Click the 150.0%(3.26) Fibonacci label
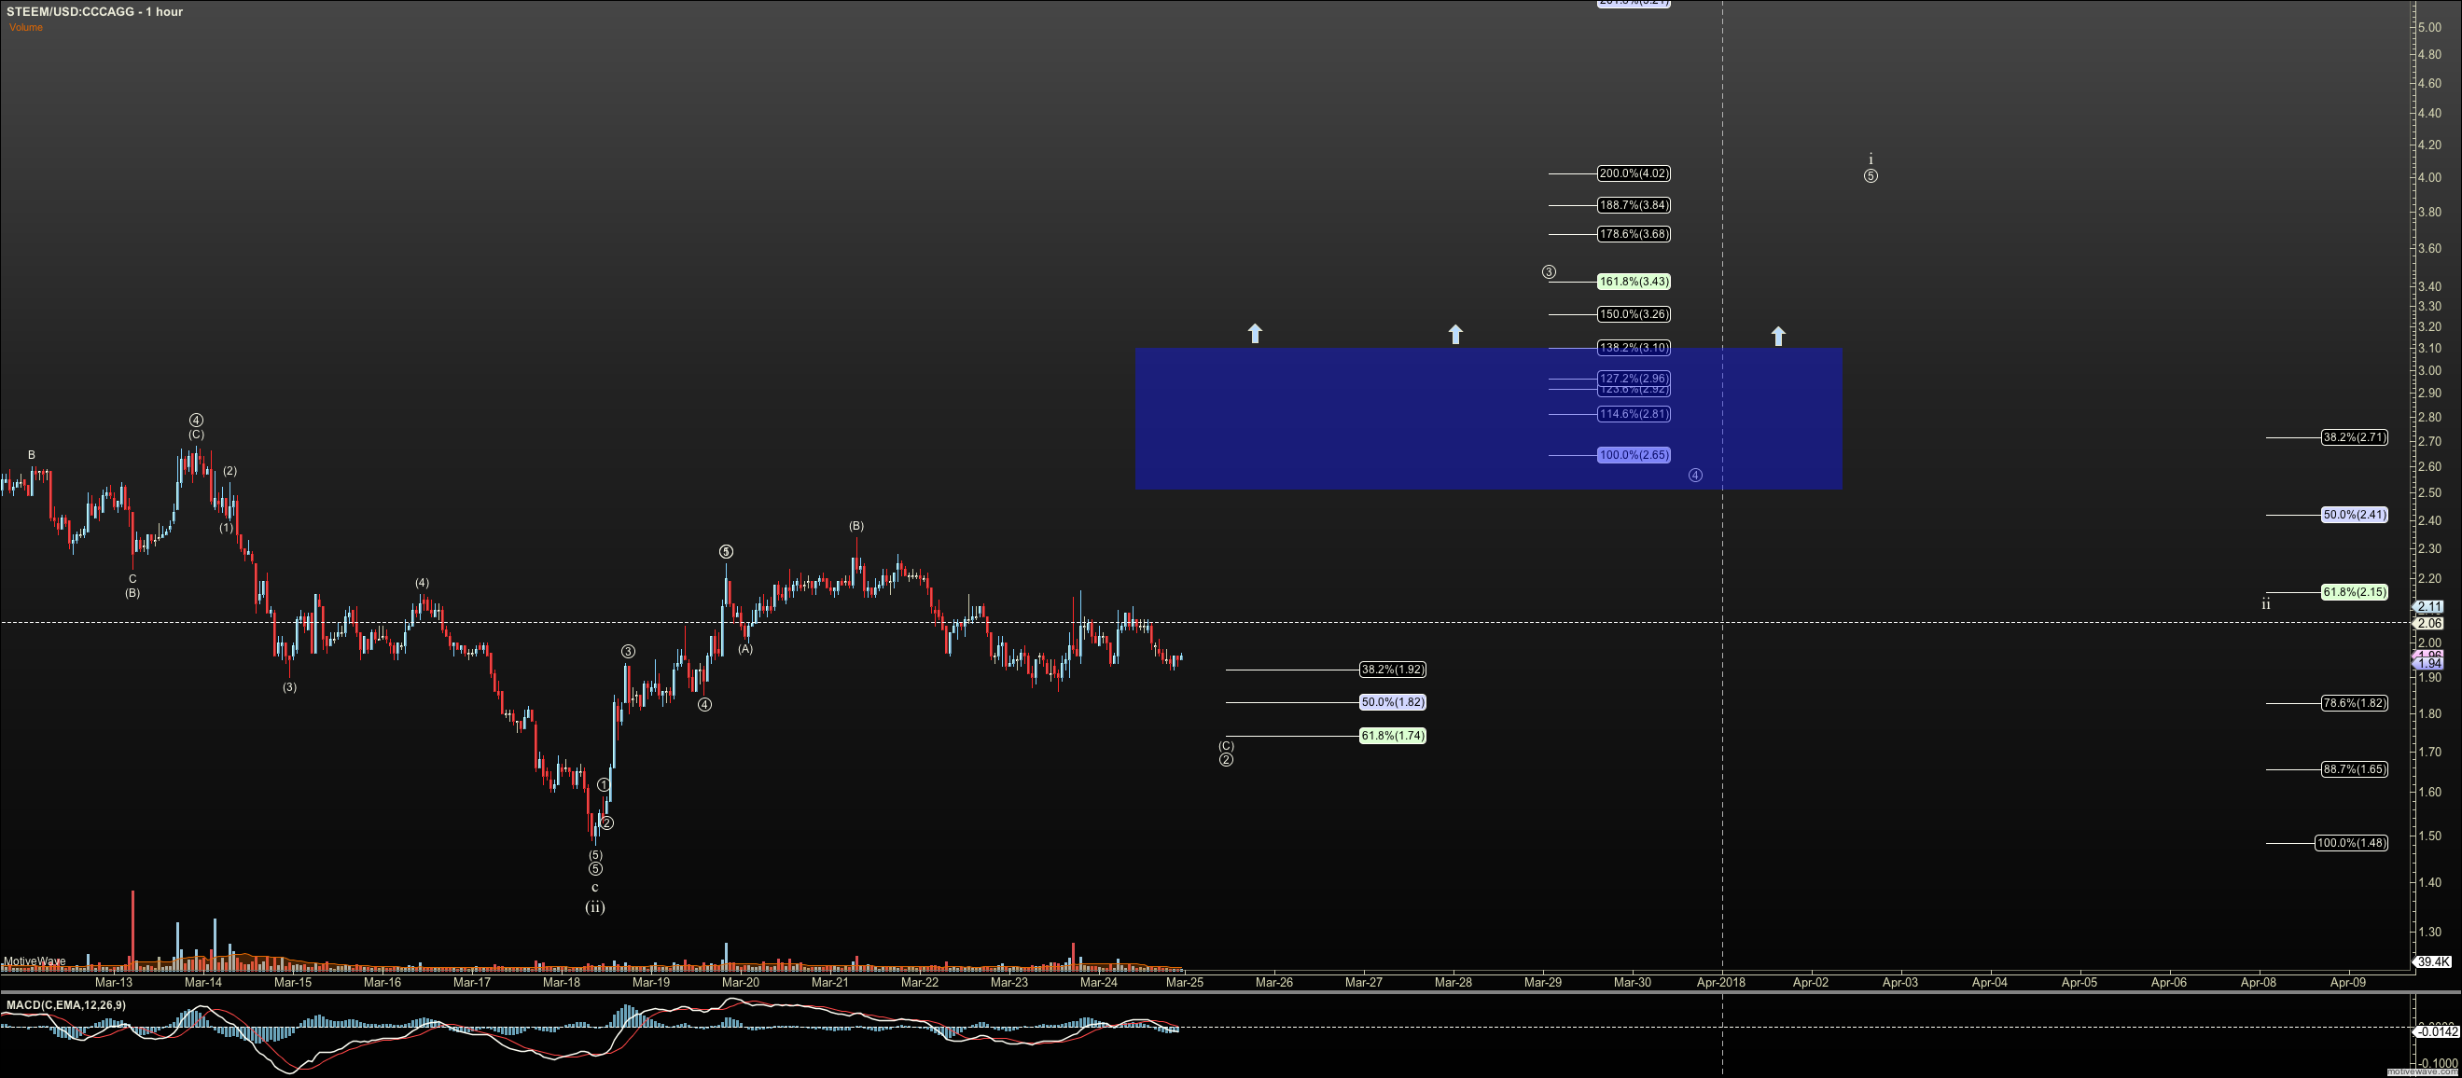The height and width of the screenshot is (1078, 2462). point(1634,314)
